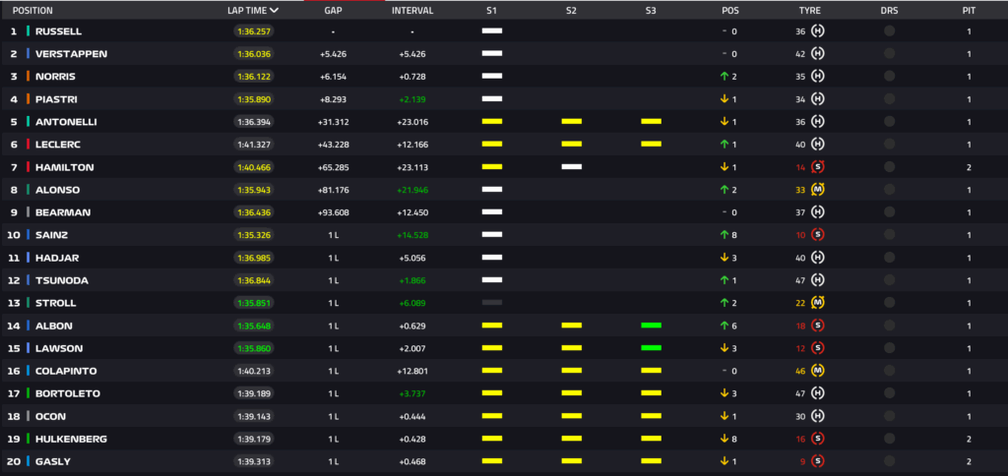Click Bortoleto's green interval +3.737
The height and width of the screenshot is (476, 1008).
tap(412, 393)
